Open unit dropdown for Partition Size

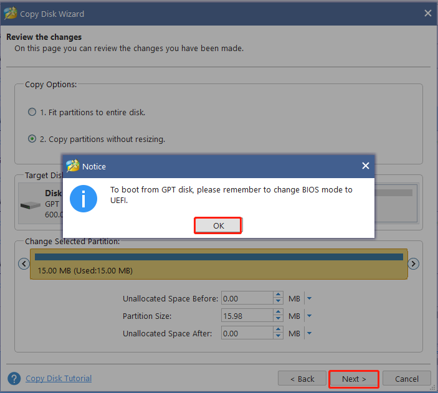309,316
